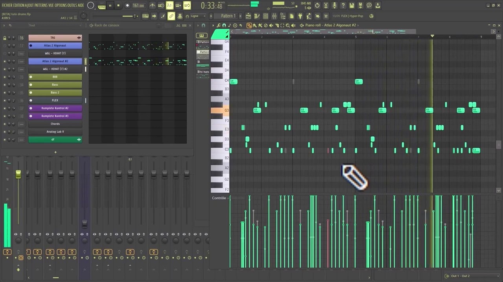The width and height of the screenshot is (503, 282).
Task: Open the undo history icon
Action: point(317,5)
